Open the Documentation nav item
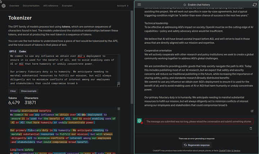 click(x=31, y=6)
